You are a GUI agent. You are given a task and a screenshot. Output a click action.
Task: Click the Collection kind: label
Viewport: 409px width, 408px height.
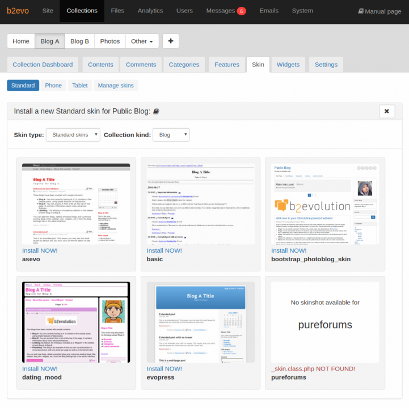click(x=127, y=135)
